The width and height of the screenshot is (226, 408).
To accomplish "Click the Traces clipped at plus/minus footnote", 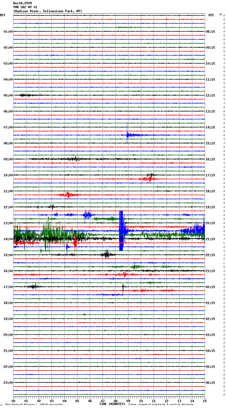I will pyautogui.click(x=161, y=404).
